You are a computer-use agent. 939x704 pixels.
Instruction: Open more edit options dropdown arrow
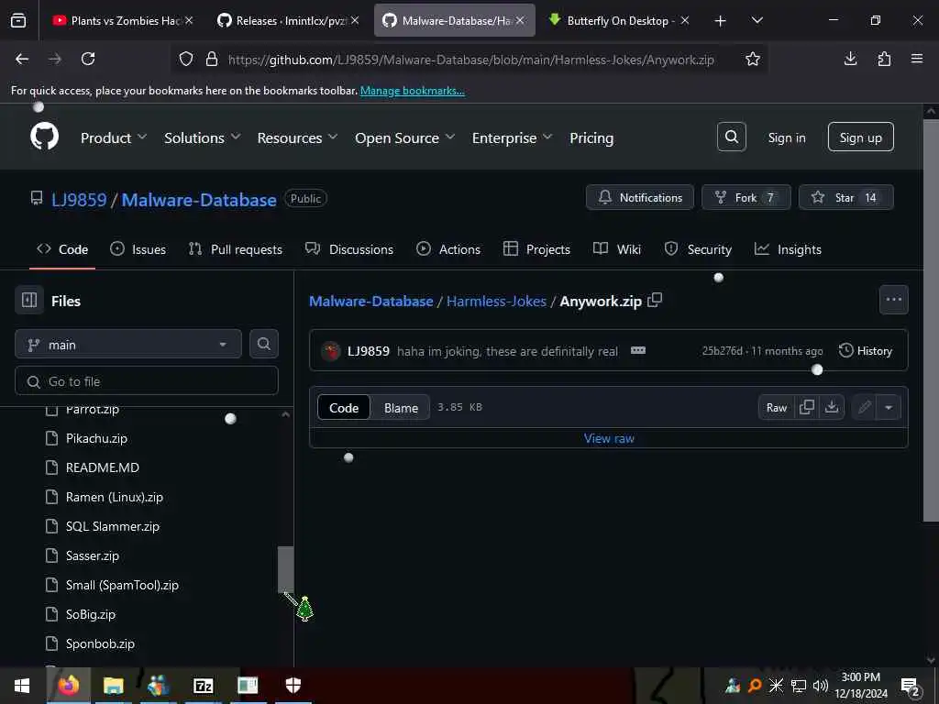click(x=889, y=407)
